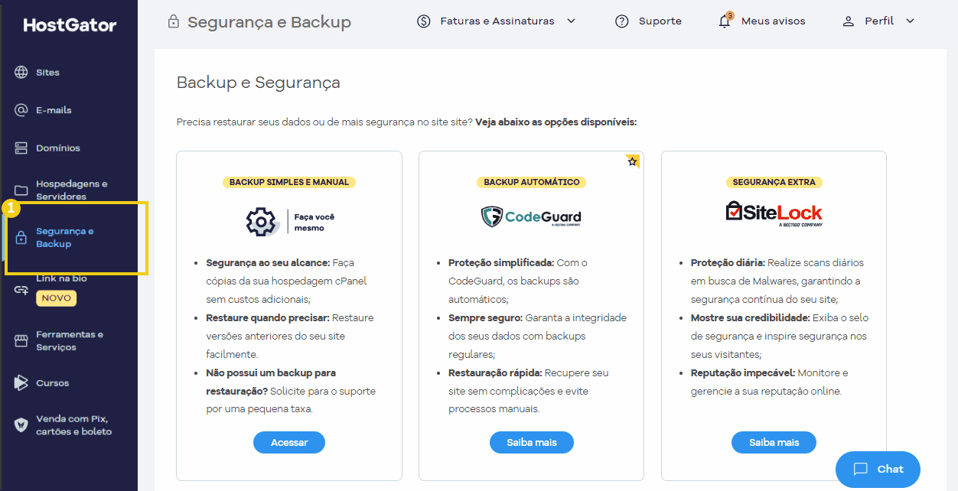Open Suporte in the top bar
The image size is (958, 491).
tap(660, 21)
